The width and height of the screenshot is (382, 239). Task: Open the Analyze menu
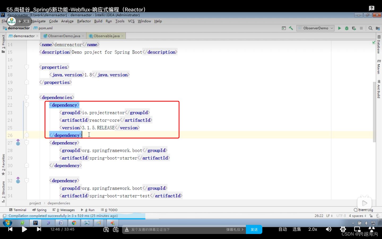coord(67,21)
